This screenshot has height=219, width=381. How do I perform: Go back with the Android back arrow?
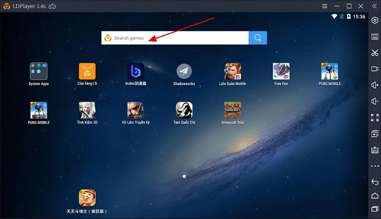[x=375, y=181]
